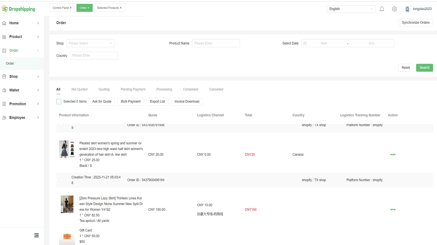The height and width of the screenshot is (245, 437).
Task: Open the Shop select dropdown
Action: [x=90, y=43]
